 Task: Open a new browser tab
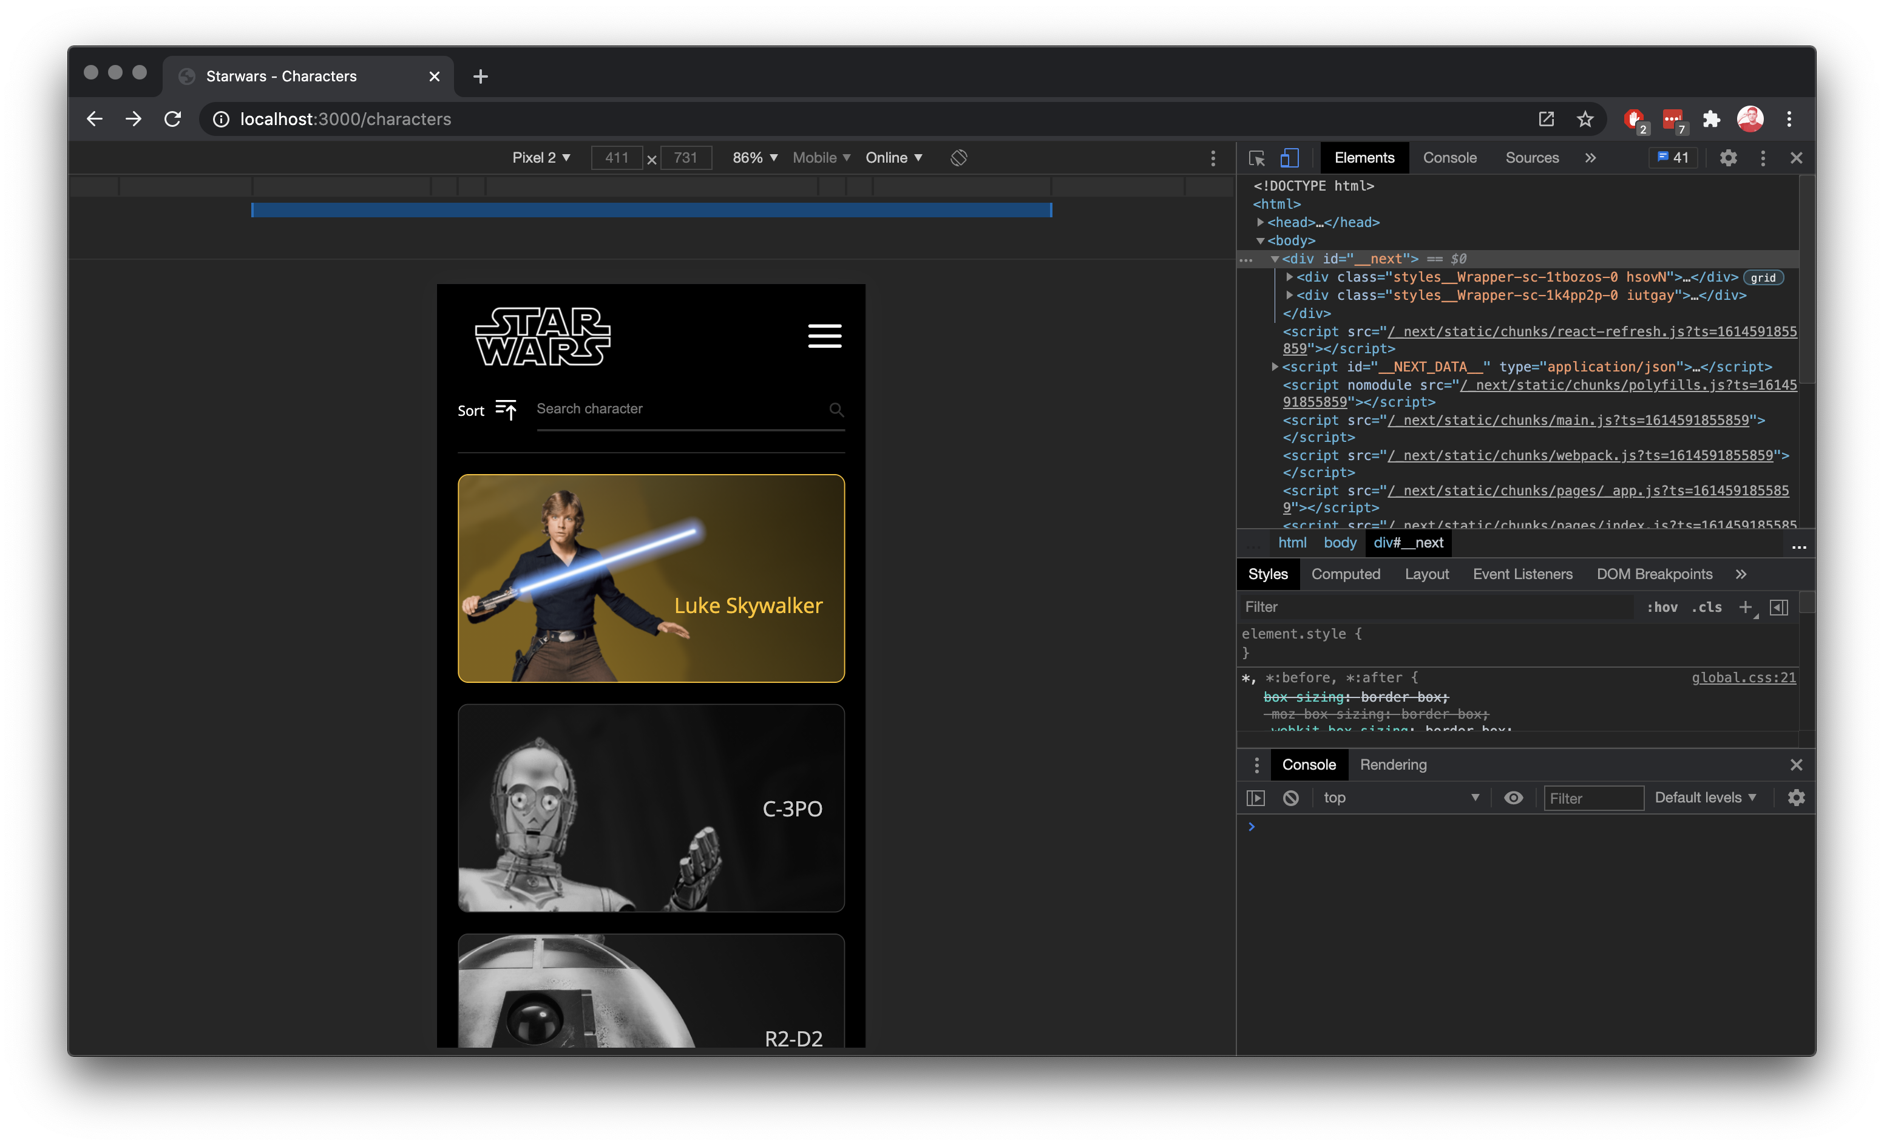click(480, 76)
